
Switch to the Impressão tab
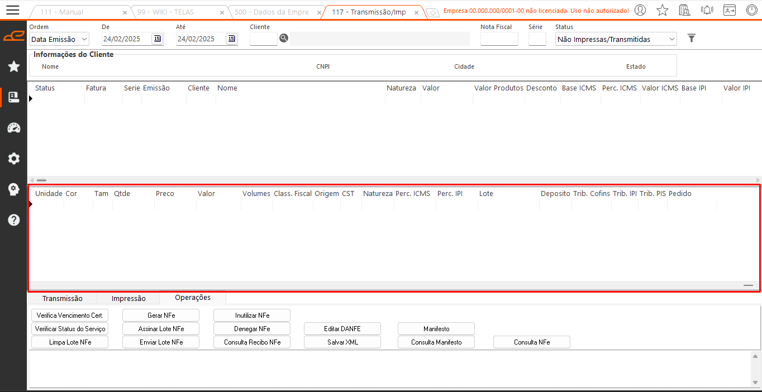click(x=128, y=299)
